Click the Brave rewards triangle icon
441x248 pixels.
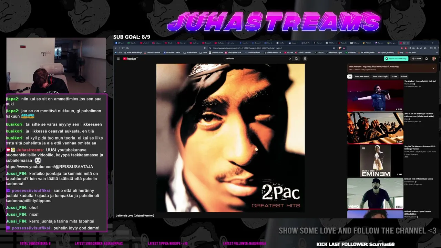(x=344, y=48)
